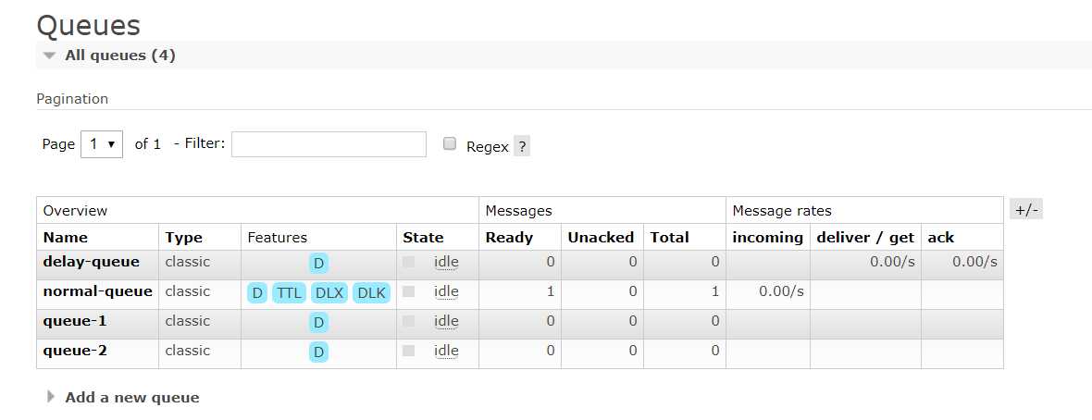Viewport: 1092px width, 420px height.
Task: Click the D badge on delay-queue row
Action: (318, 264)
